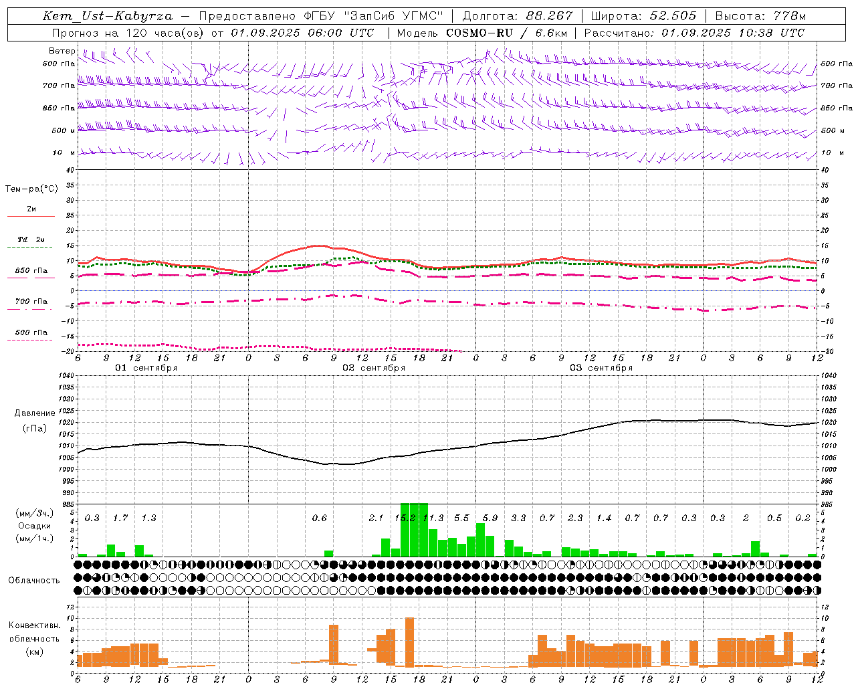Viewport: 856px width, 685px height.
Task: Click the 5.9 precipitation total value
Action: click(x=490, y=518)
